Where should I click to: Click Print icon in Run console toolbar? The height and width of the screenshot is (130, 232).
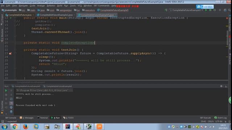[x=11, y=108]
